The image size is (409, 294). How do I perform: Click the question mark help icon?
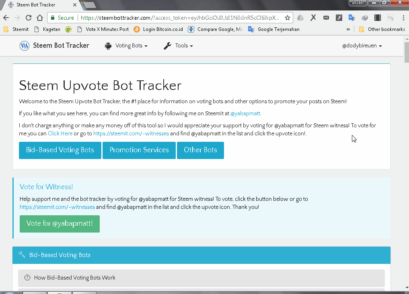click(x=27, y=278)
